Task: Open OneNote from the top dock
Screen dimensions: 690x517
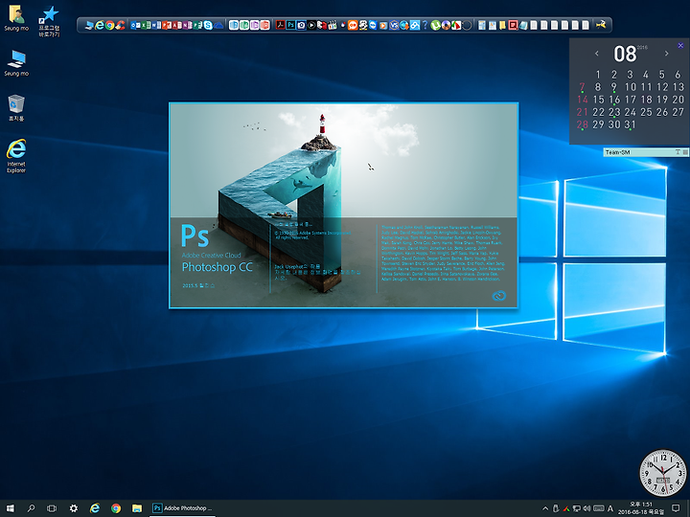Action: [x=187, y=25]
